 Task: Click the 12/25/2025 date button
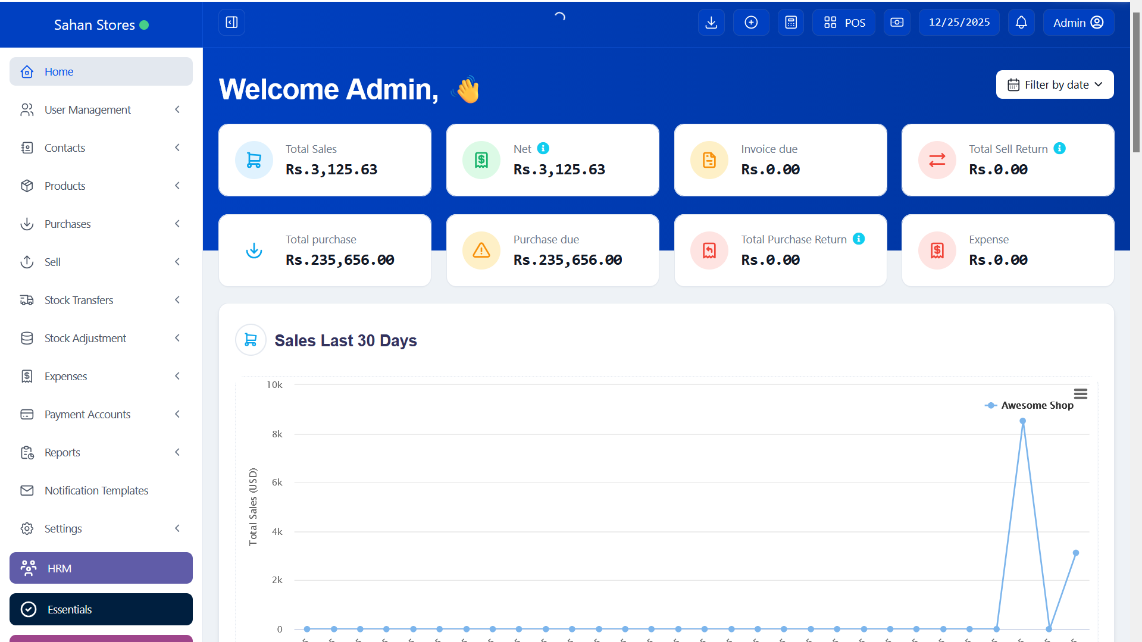(959, 23)
